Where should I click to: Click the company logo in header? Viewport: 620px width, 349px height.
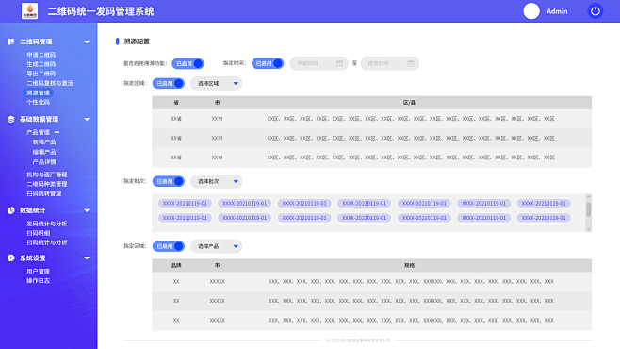point(29,10)
